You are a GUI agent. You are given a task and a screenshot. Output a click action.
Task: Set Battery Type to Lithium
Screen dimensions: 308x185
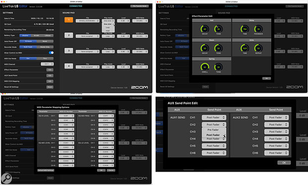pos(48,36)
